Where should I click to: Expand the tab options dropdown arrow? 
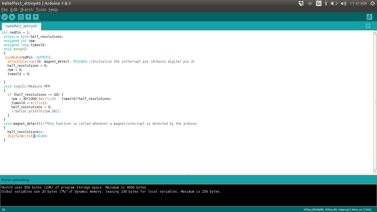pyautogui.click(x=368, y=26)
